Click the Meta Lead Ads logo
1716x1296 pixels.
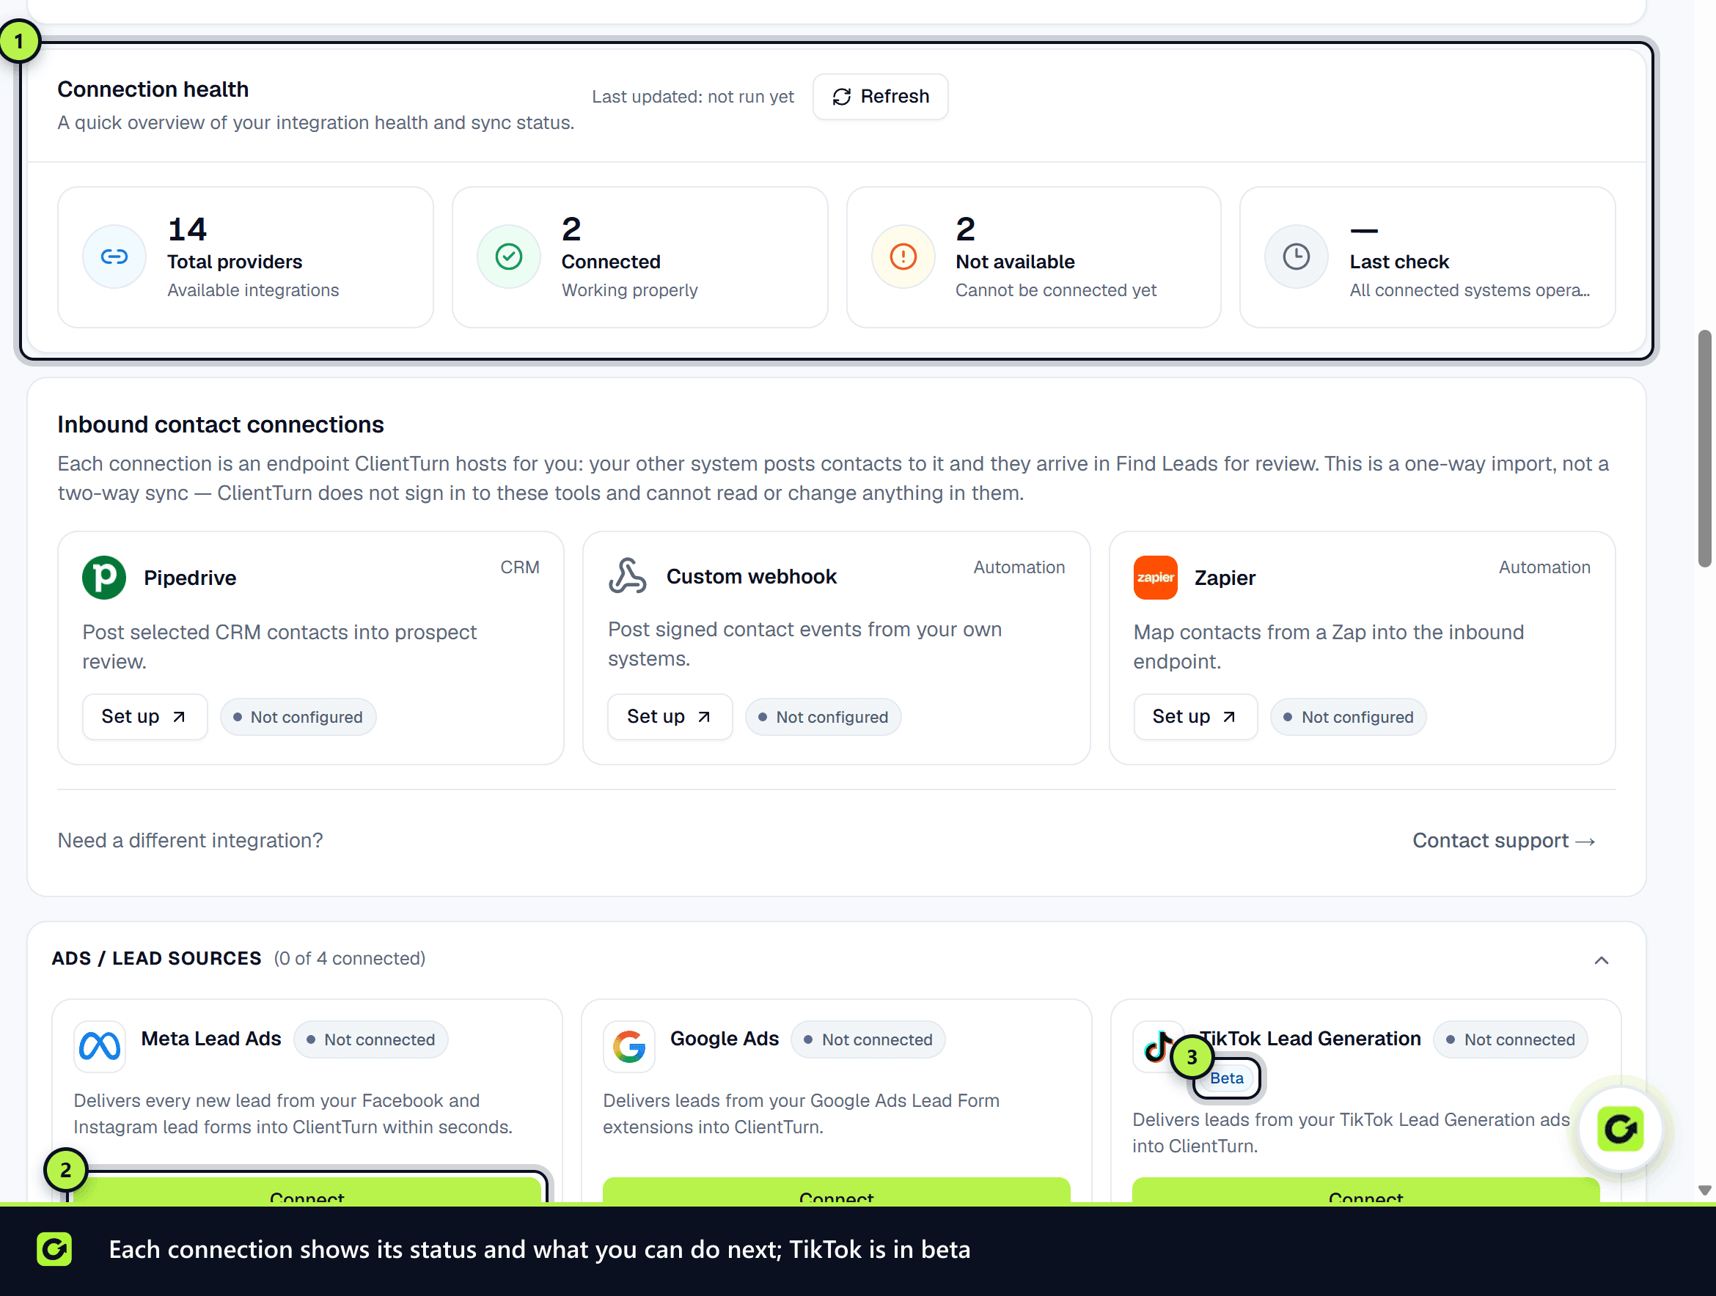click(x=99, y=1046)
